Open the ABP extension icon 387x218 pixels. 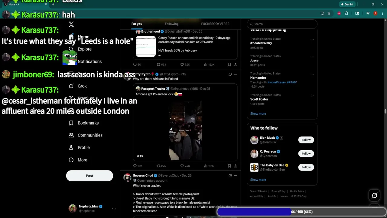339,13
